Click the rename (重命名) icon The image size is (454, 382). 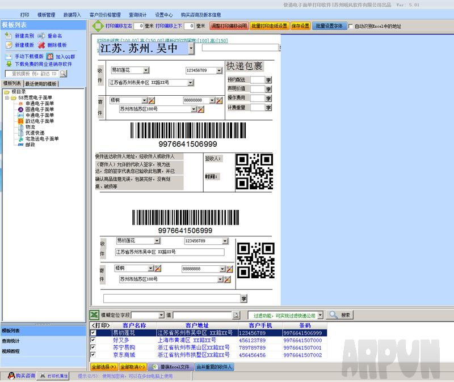tap(42, 36)
